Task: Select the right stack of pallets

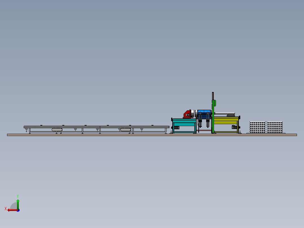Action: click(275, 127)
